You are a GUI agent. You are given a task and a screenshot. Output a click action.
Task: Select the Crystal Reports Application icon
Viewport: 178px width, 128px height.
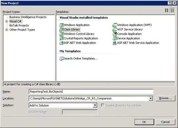click(x=61, y=38)
